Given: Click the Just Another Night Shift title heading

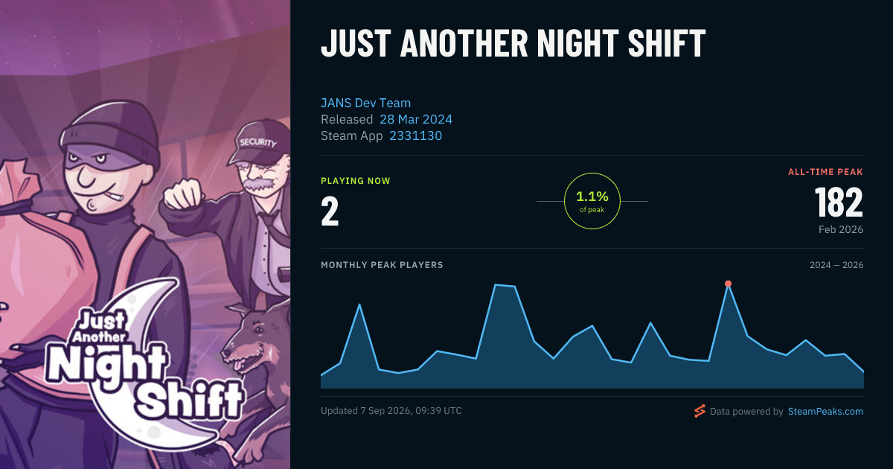Looking at the screenshot, I should [x=513, y=44].
